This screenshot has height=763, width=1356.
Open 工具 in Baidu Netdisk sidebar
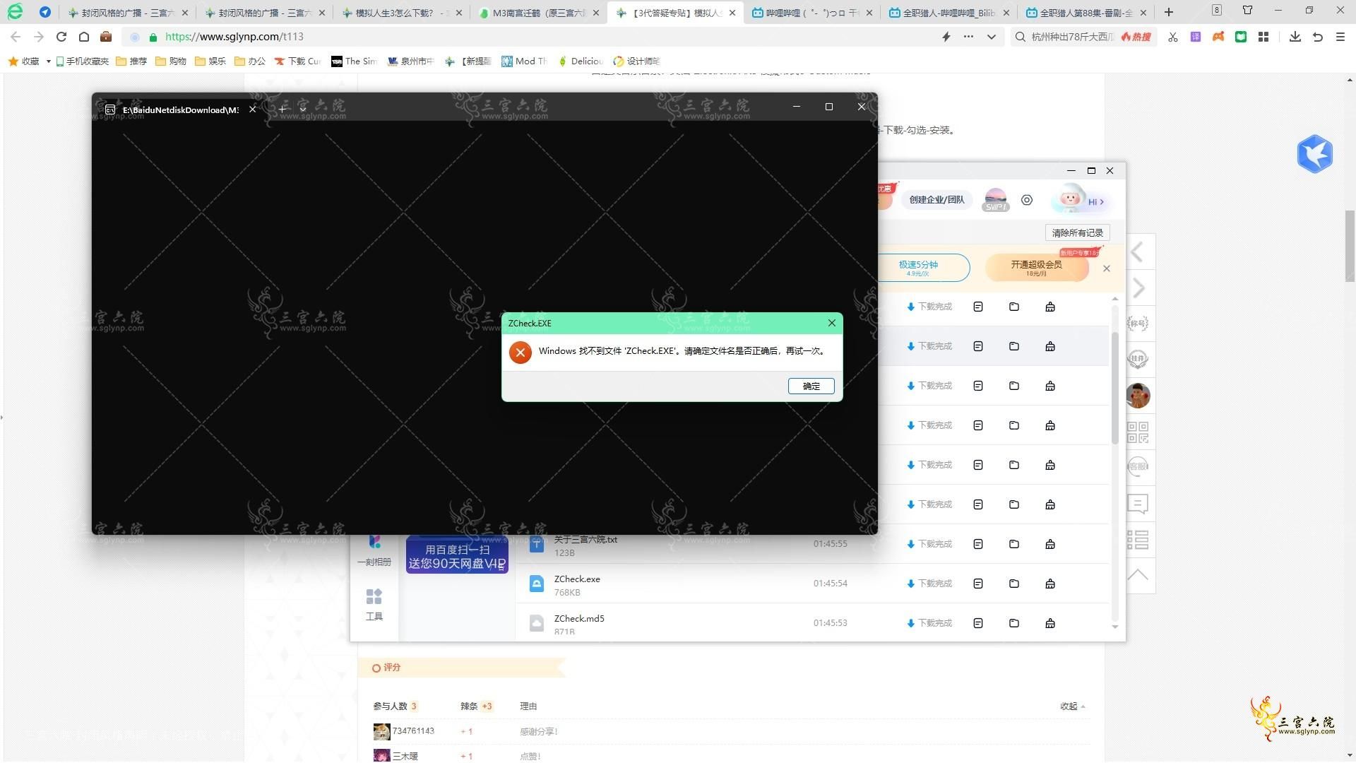tap(374, 605)
